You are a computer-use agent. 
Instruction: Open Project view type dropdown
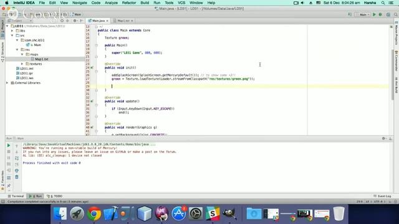coord(20,21)
